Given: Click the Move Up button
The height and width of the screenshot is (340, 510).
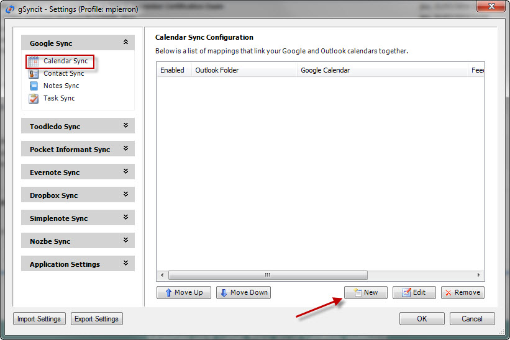Looking at the screenshot, I should click(184, 292).
